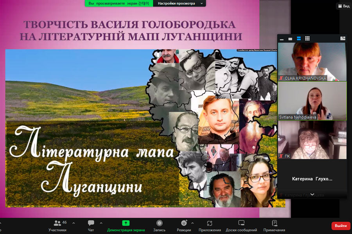Switch video panel to grid gallery view
Viewport: 352px width, 234px height.
(x=307, y=39)
